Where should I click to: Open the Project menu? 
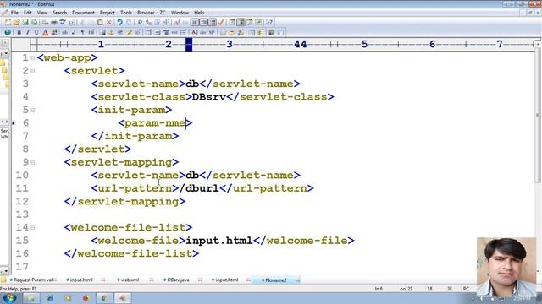pyautogui.click(x=108, y=13)
